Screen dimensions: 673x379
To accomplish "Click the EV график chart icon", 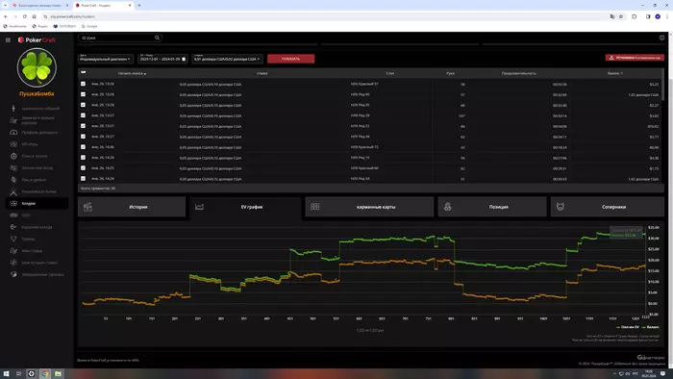I will (x=199, y=207).
